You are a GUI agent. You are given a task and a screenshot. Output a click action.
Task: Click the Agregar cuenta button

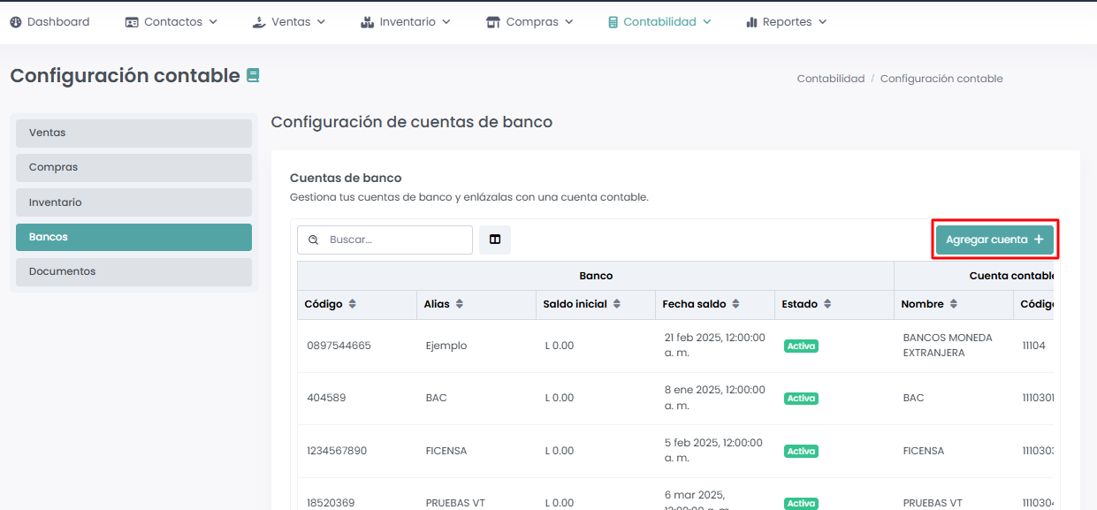pos(994,240)
